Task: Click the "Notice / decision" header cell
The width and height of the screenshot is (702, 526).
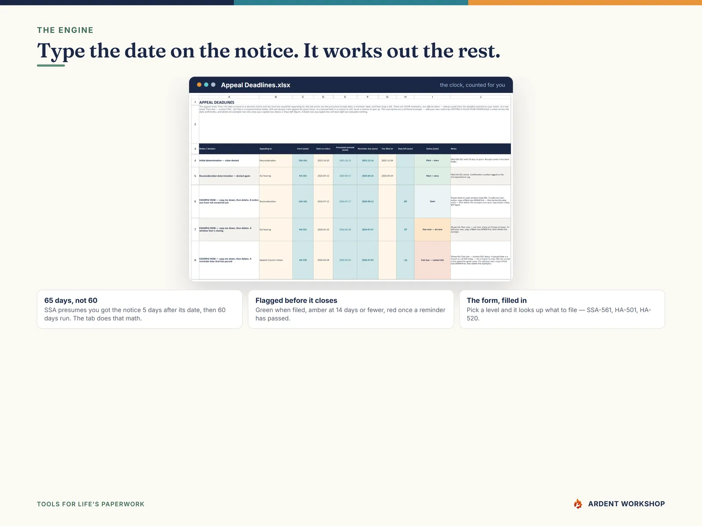Action: click(x=229, y=149)
